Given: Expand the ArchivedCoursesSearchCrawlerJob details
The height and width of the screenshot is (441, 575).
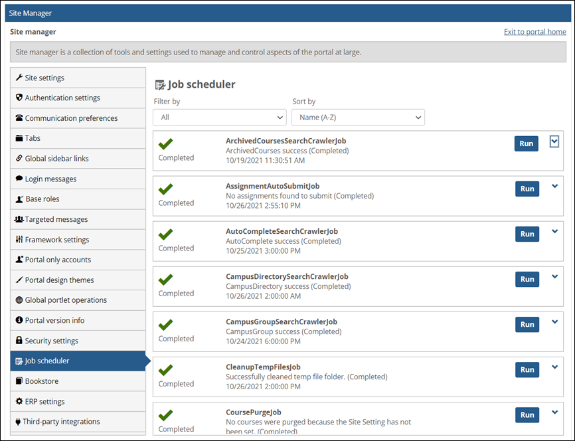Looking at the screenshot, I should tap(554, 141).
